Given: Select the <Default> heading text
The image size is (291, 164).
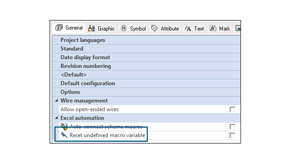Looking at the screenshot, I should pos(74,75).
